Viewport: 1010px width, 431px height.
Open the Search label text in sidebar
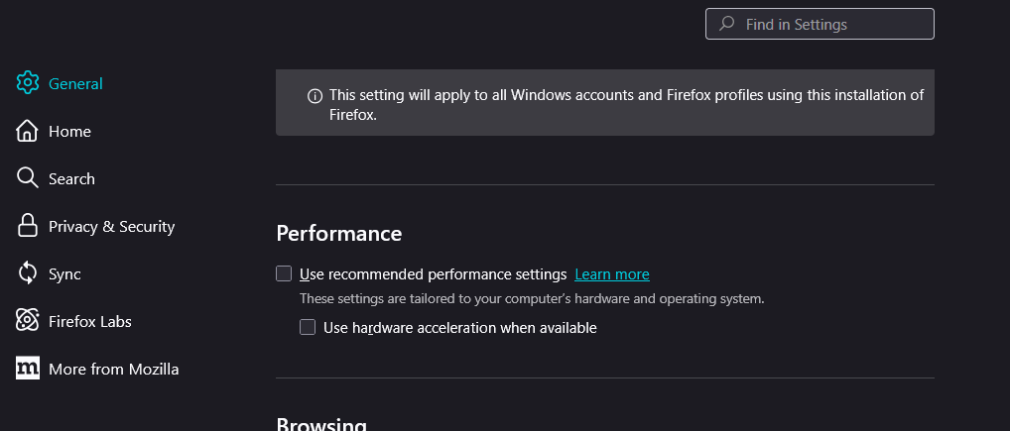71,178
